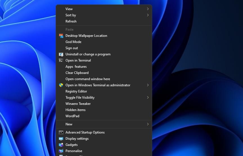Open Winaero Tweaker from the menu

point(104,104)
